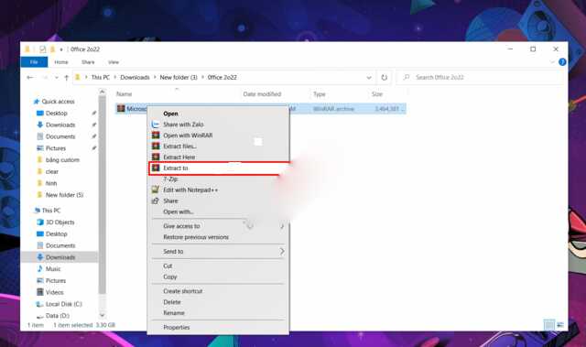
Task: Open Properties from context menu
Action: tap(177, 327)
